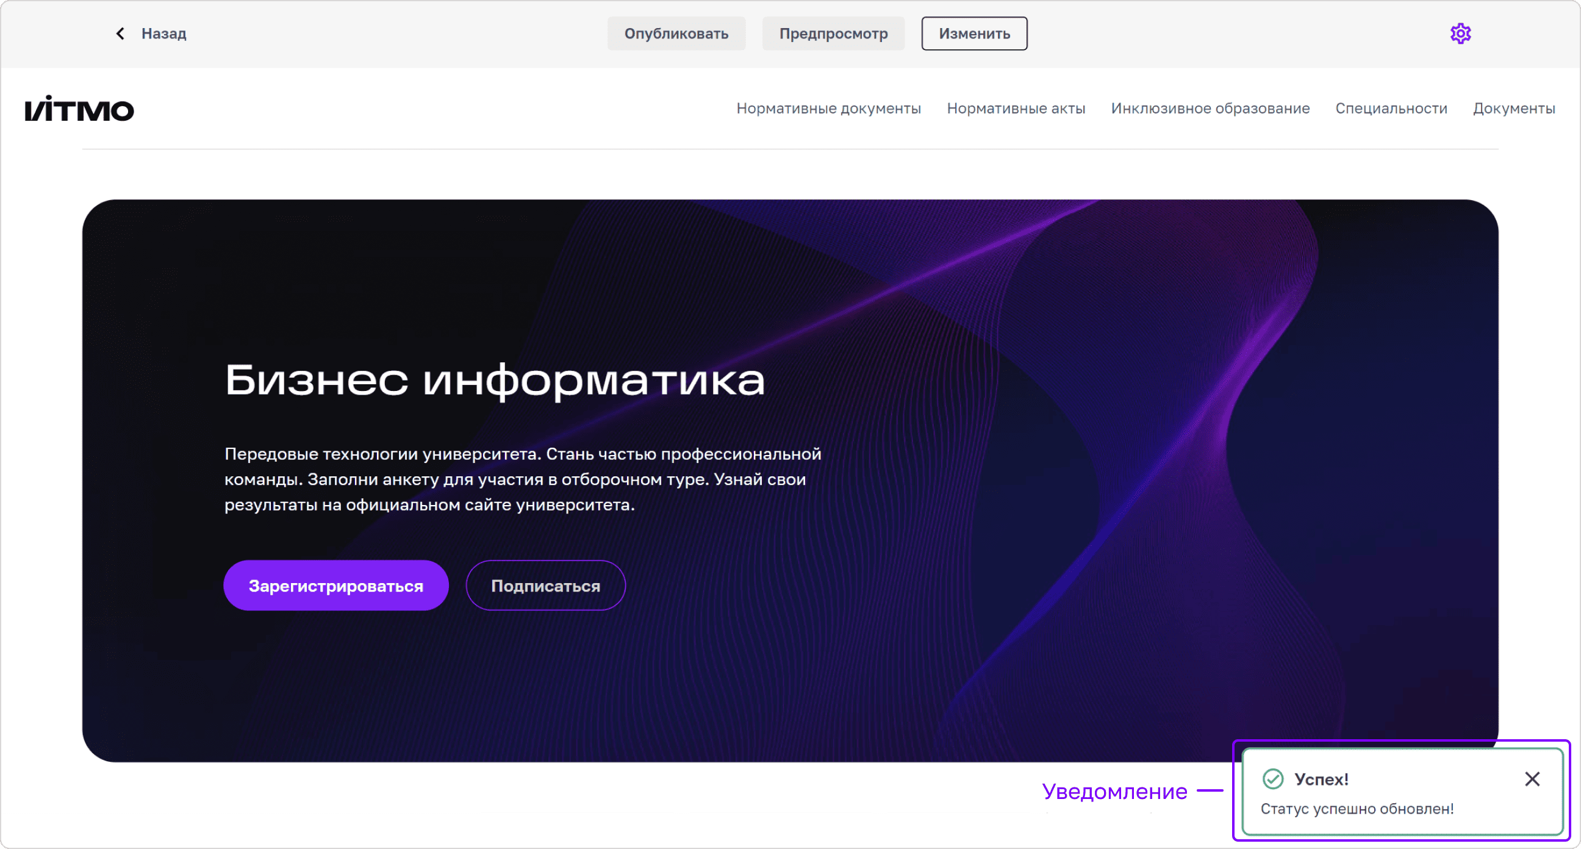
Task: Click the ITMO logo
Action: click(79, 109)
